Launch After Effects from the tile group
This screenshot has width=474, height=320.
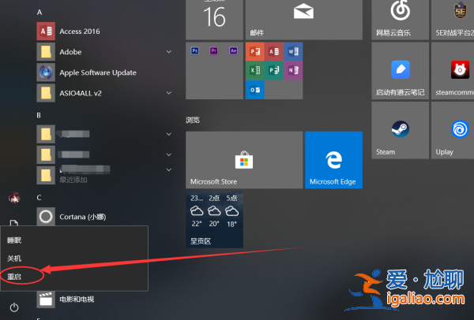click(x=233, y=50)
